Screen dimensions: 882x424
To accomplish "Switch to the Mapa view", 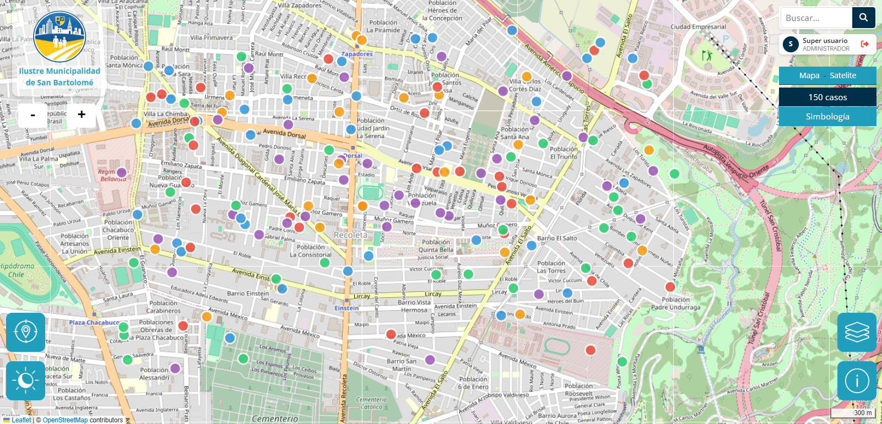I will pyautogui.click(x=809, y=75).
